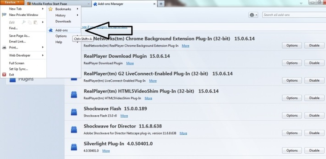Image resolution: width=326 pixels, height=159 pixels.
Task: Focus the Search all add-ons field
Action: click(x=294, y=15)
